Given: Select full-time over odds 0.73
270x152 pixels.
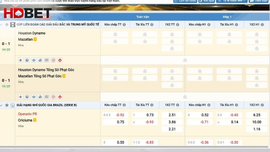Looking at the screenshot, I should 144,115.
